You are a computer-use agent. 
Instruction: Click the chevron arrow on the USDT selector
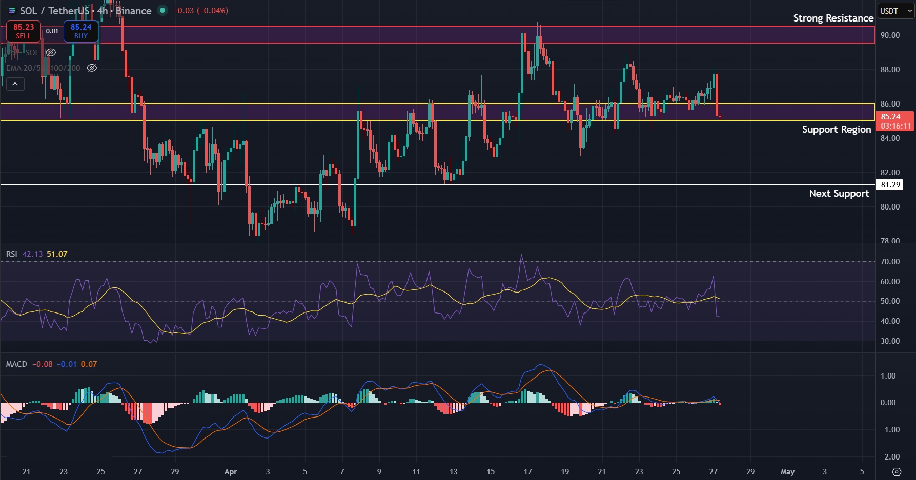click(909, 11)
